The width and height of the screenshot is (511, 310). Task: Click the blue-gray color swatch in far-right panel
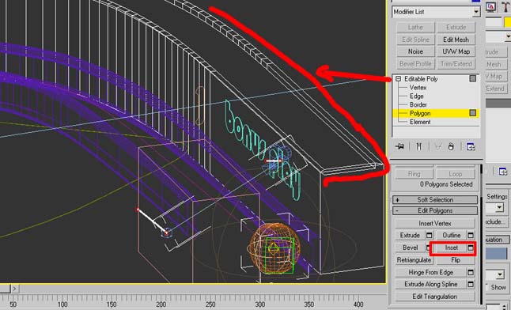(x=497, y=254)
